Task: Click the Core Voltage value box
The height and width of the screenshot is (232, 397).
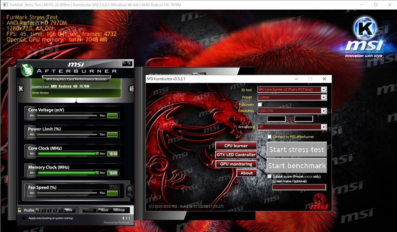Action: tap(112, 116)
